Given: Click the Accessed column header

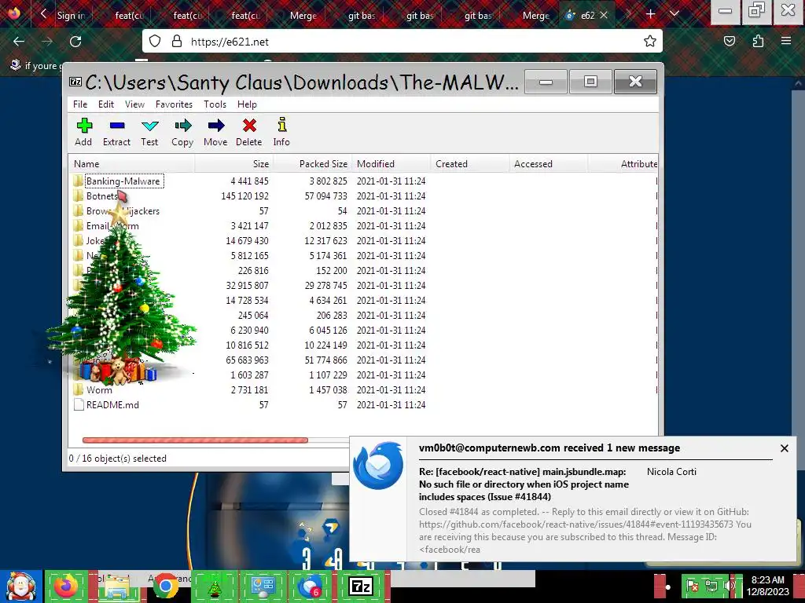Looking at the screenshot, I should coord(548,164).
